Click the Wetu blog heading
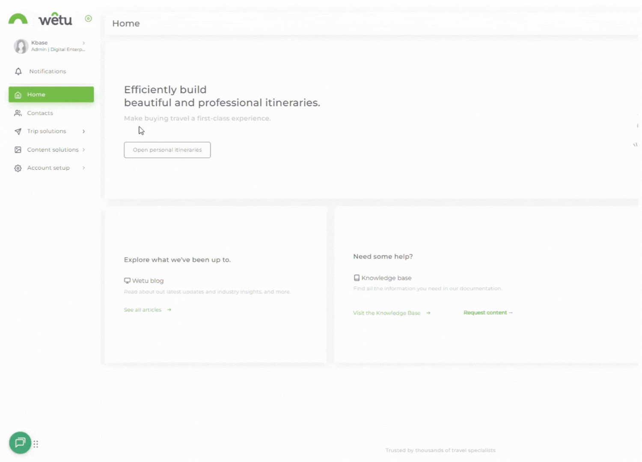The image size is (642, 462). pos(148,281)
